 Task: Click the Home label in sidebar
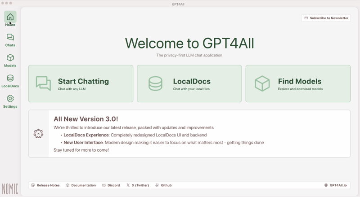point(10,25)
